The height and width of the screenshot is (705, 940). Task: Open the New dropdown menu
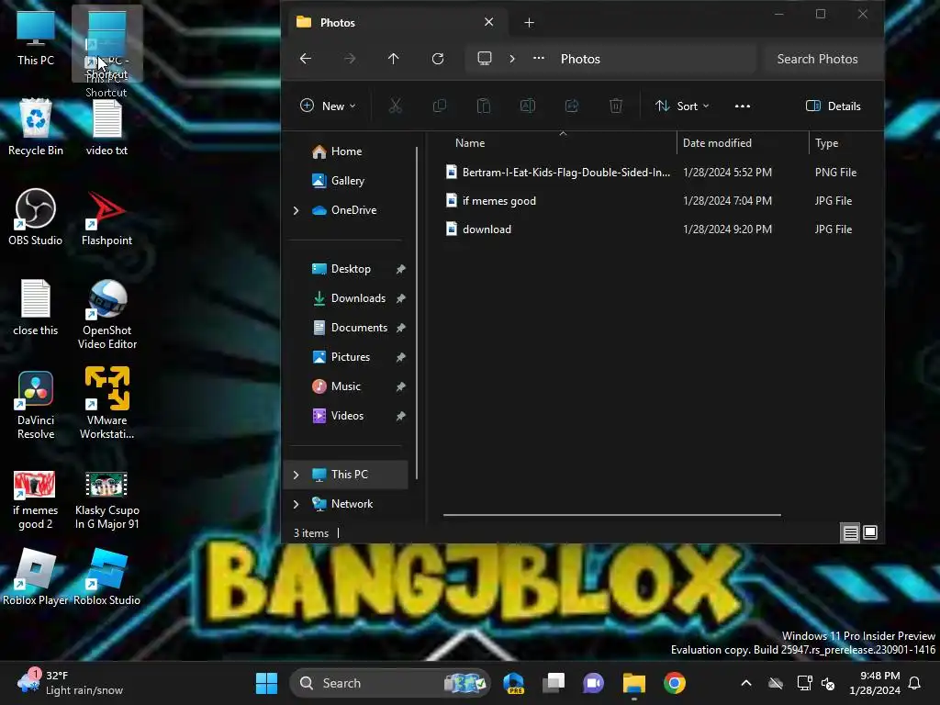(328, 106)
